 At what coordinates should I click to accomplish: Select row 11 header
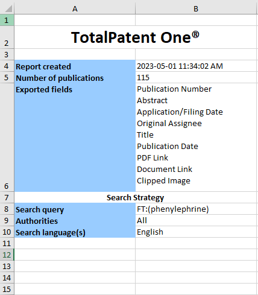(7, 243)
